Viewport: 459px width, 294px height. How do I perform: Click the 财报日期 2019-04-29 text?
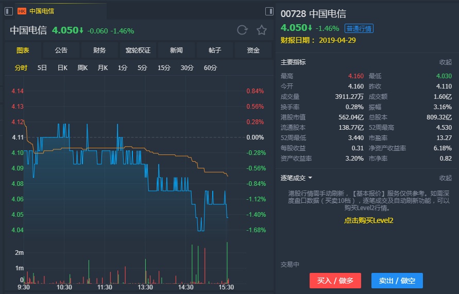318,40
